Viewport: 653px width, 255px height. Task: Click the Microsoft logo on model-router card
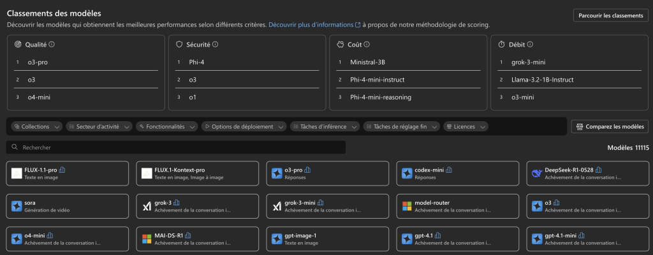click(x=407, y=207)
